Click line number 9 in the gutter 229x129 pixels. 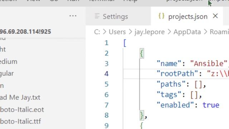tap(107, 125)
